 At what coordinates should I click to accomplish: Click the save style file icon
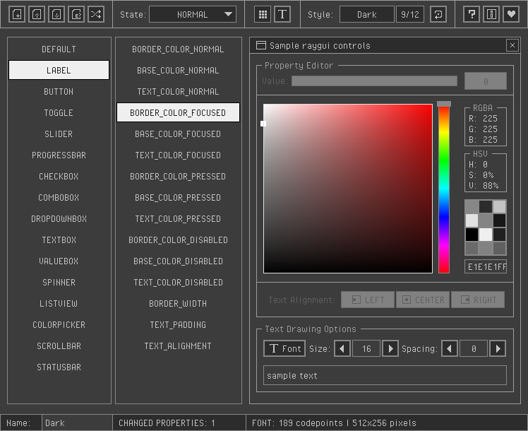[57, 14]
